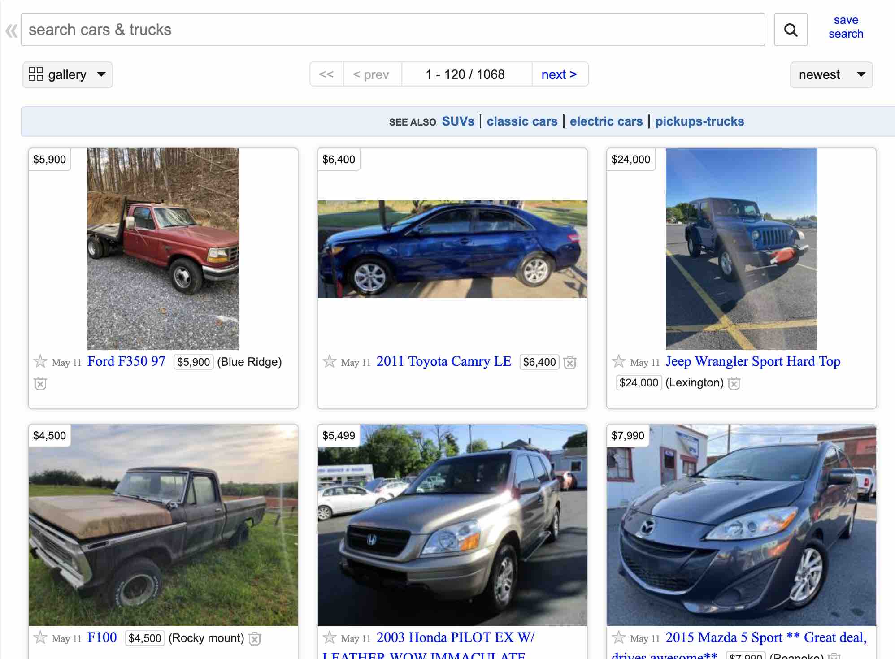This screenshot has width=895, height=659.
Task: Go to next page of results
Action: [x=559, y=74]
